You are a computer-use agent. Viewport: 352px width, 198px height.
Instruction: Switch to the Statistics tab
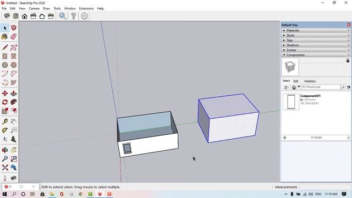[x=310, y=81]
